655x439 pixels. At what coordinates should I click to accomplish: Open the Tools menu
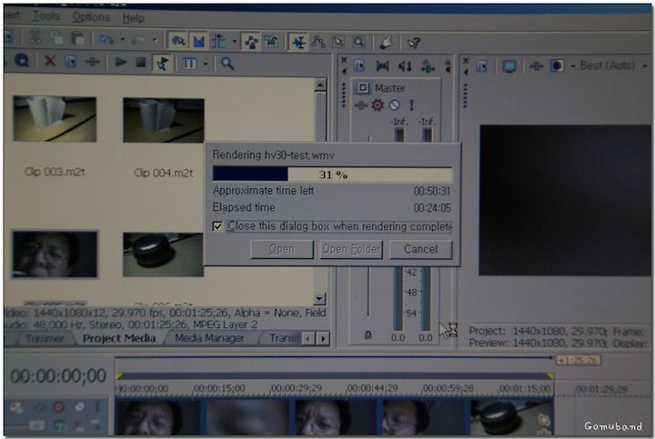pyautogui.click(x=46, y=16)
